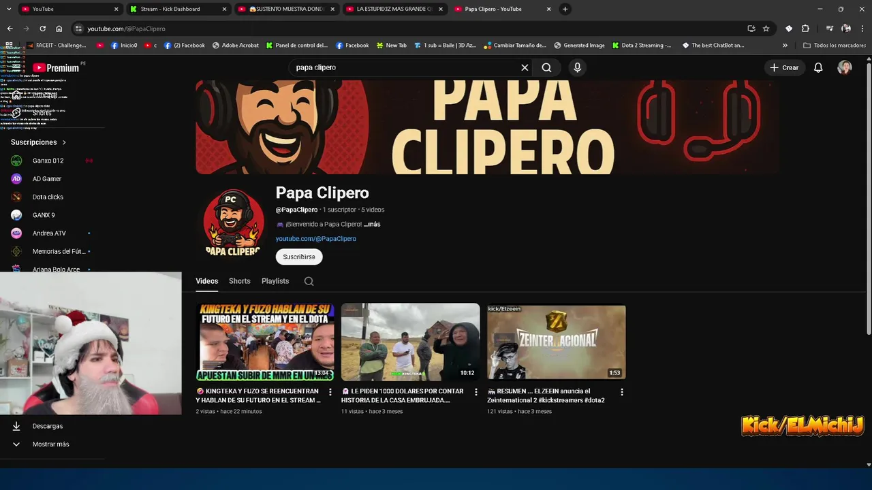This screenshot has height=490, width=872.
Task: Open 1 sub = Baile bookmark
Action: coord(445,46)
